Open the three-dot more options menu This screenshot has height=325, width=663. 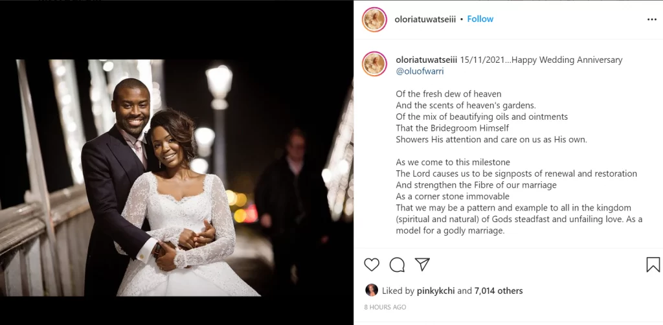click(x=651, y=19)
